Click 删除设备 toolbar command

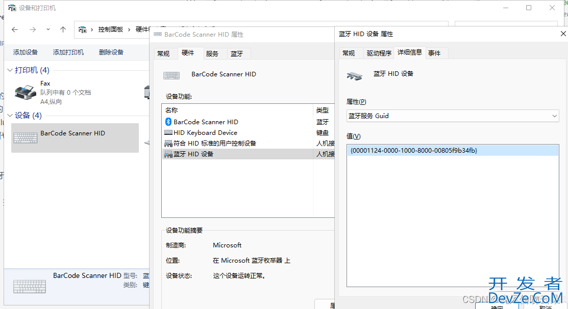(111, 52)
